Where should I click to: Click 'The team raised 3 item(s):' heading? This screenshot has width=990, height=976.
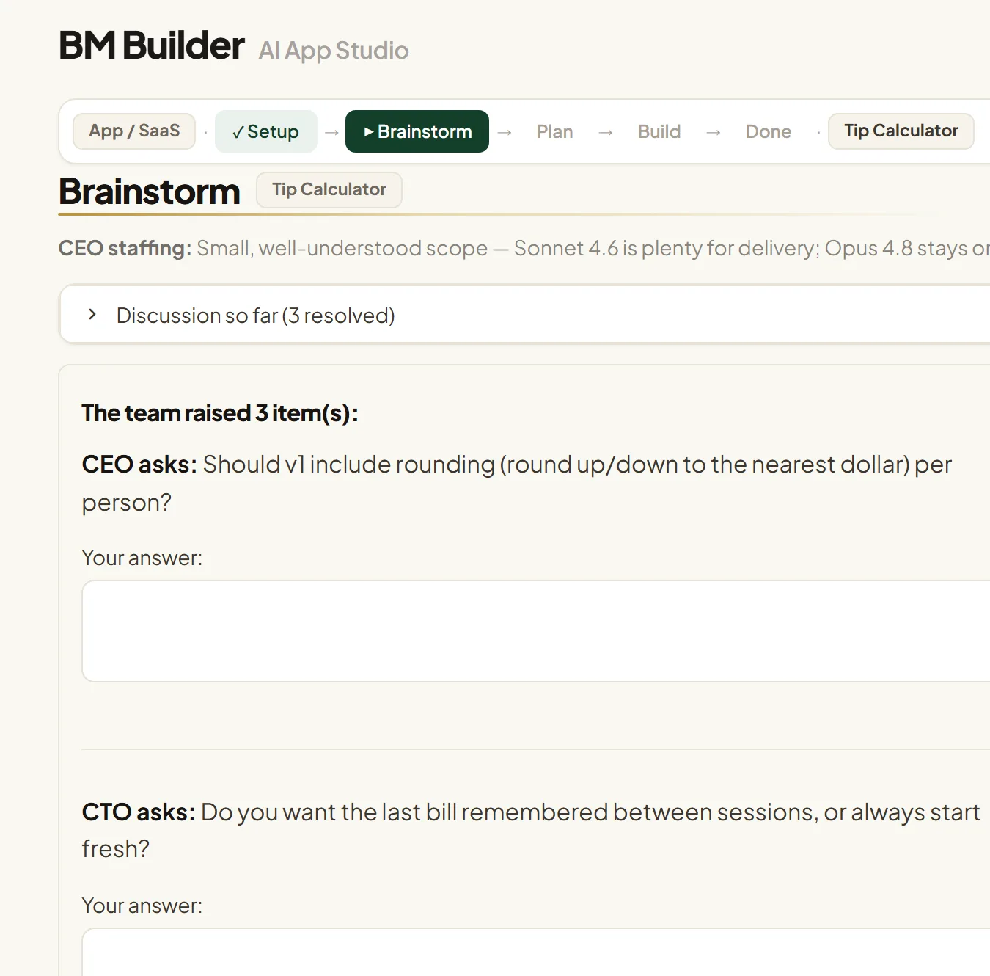pos(220,413)
